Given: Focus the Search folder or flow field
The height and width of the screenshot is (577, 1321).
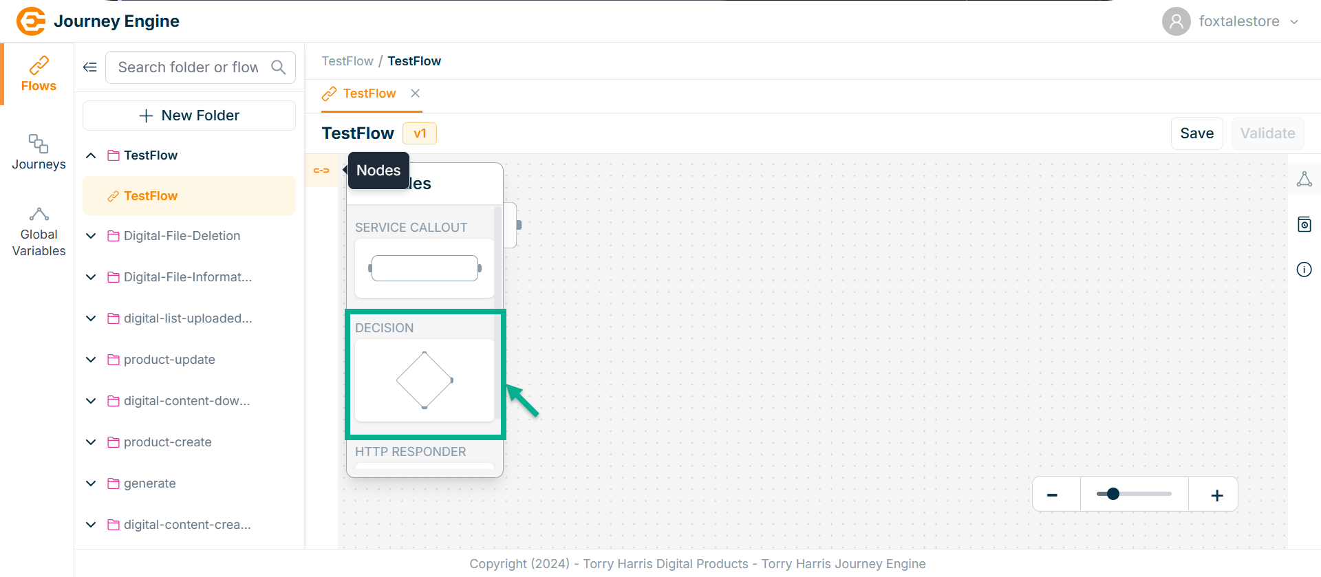Looking at the screenshot, I should [x=188, y=67].
